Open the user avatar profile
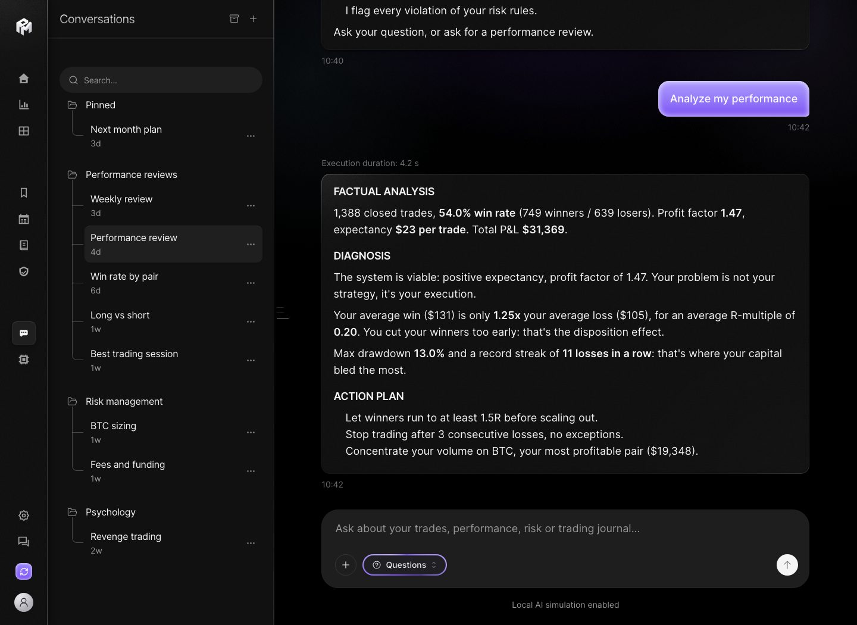 pyautogui.click(x=24, y=602)
